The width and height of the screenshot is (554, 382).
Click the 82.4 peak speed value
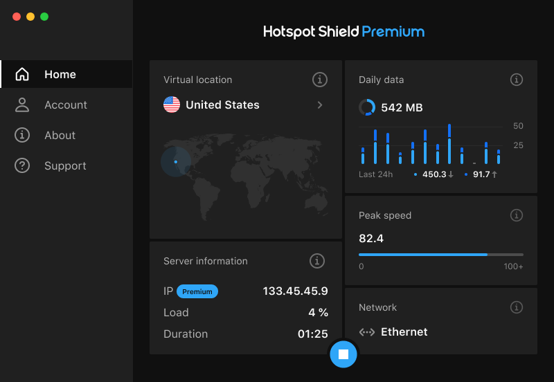tap(371, 238)
